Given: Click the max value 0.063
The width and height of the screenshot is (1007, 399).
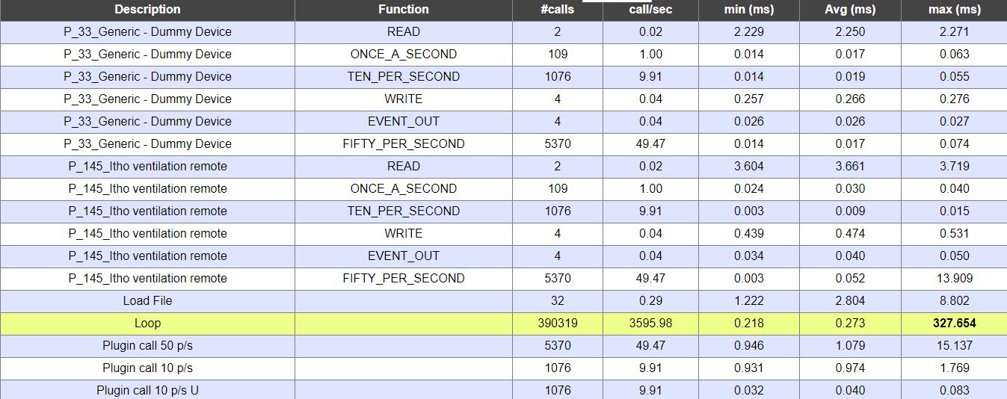Looking at the screenshot, I should (x=954, y=55).
